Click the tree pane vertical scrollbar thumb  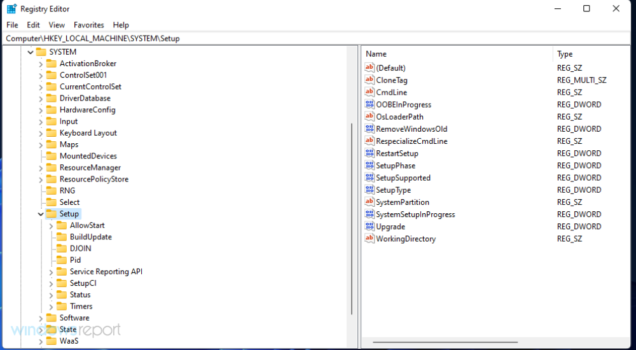click(351, 218)
